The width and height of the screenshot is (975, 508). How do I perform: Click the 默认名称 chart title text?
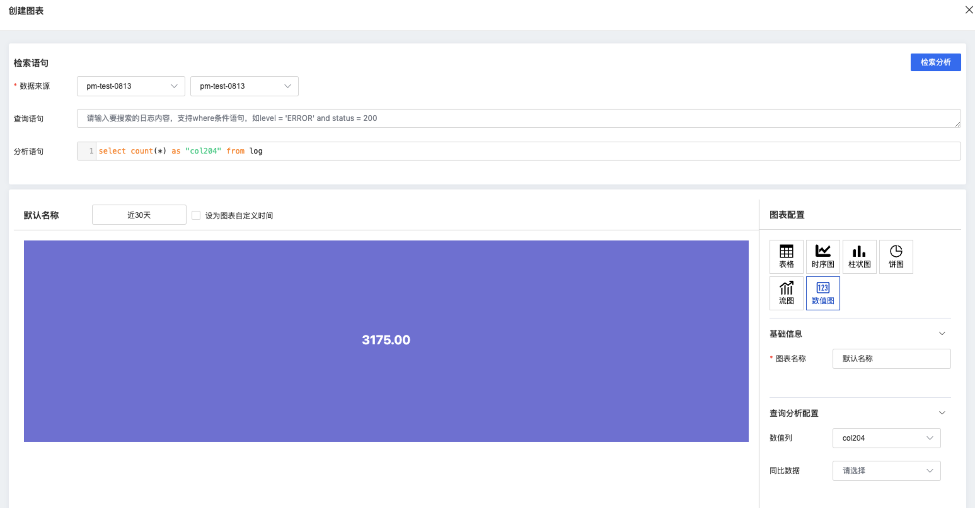42,215
